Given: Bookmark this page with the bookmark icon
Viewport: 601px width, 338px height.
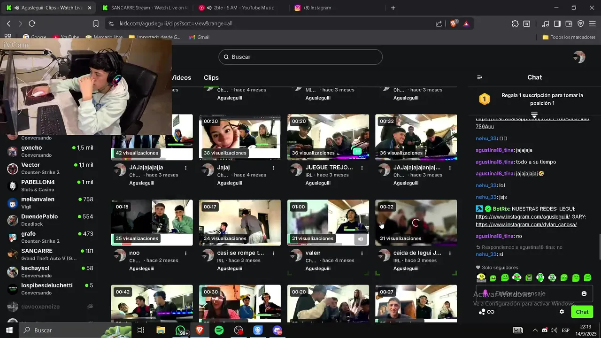Looking at the screenshot, I should click(x=96, y=23).
